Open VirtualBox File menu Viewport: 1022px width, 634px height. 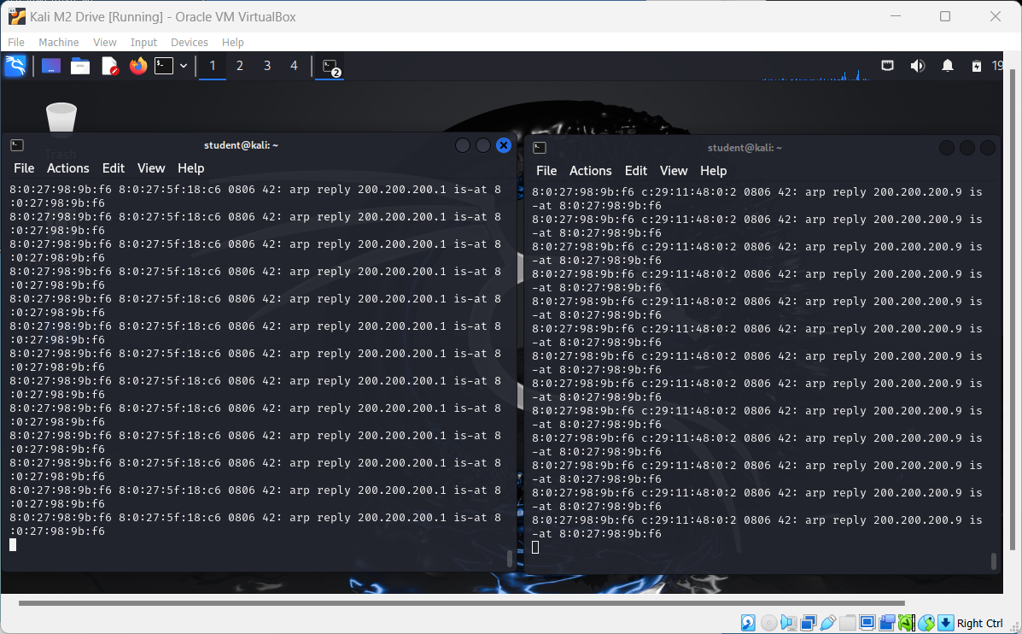[x=16, y=43]
